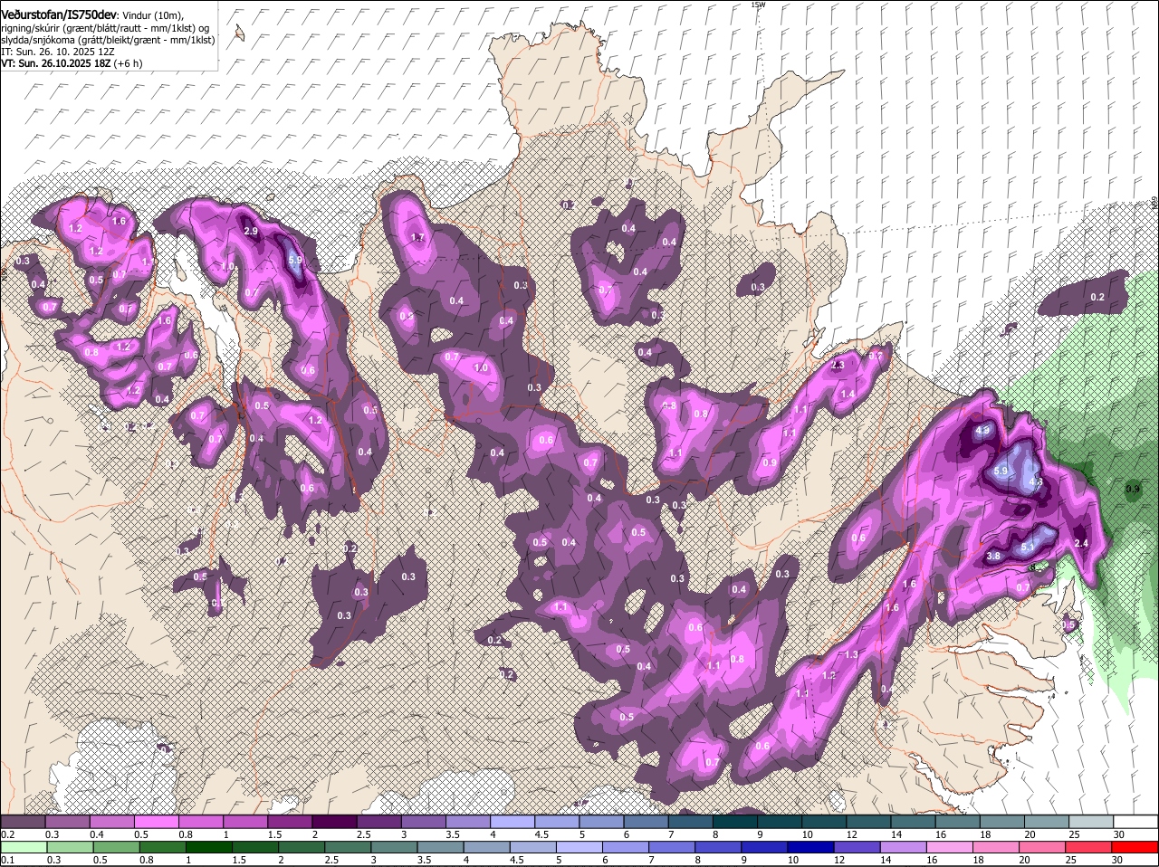Pick the dark green swatch between 1 and 1.5, lower legend
This screenshot has width=1159, height=867.
[208, 848]
